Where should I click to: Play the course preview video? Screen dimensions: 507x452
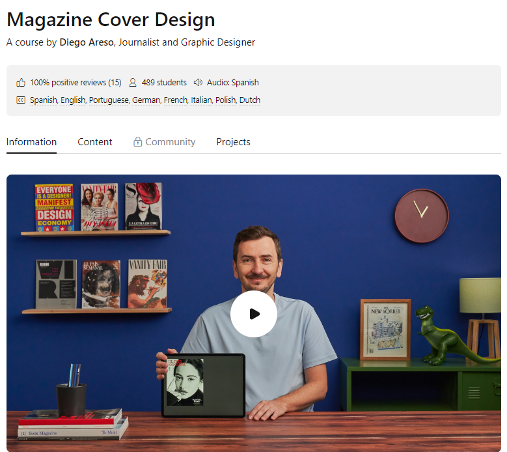click(254, 314)
